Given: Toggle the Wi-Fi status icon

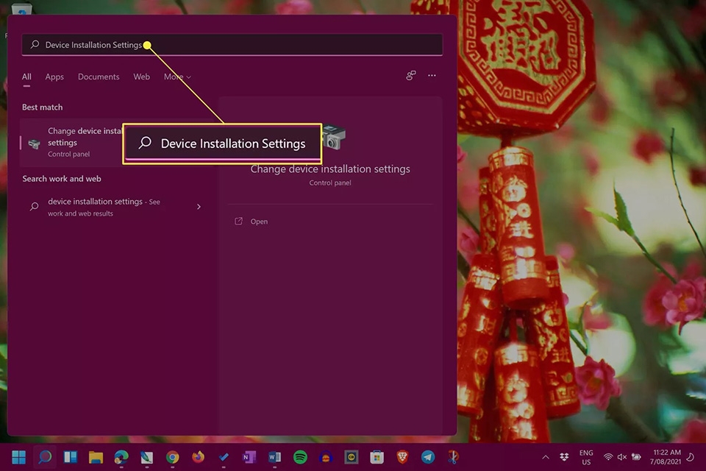Looking at the screenshot, I should click(608, 456).
